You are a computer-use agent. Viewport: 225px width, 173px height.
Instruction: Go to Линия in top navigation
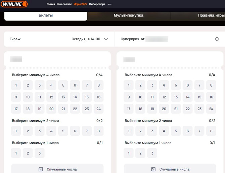point(51,4)
